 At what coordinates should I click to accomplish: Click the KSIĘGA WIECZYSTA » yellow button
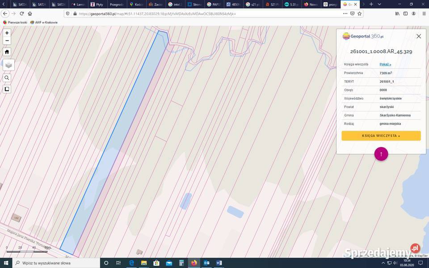pyautogui.click(x=381, y=136)
